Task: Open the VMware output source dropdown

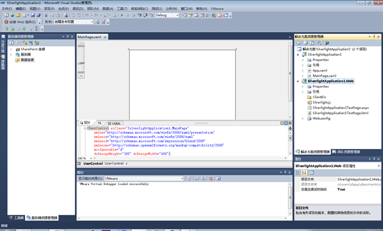Action: (x=182, y=179)
